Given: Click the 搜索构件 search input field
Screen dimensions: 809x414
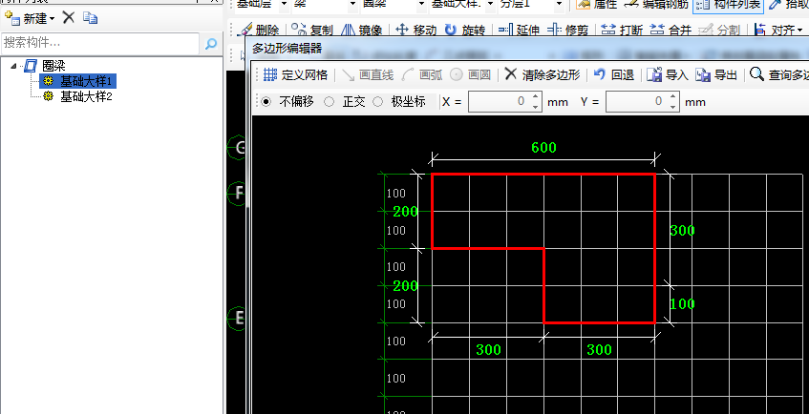Looking at the screenshot, I should tap(100, 43).
